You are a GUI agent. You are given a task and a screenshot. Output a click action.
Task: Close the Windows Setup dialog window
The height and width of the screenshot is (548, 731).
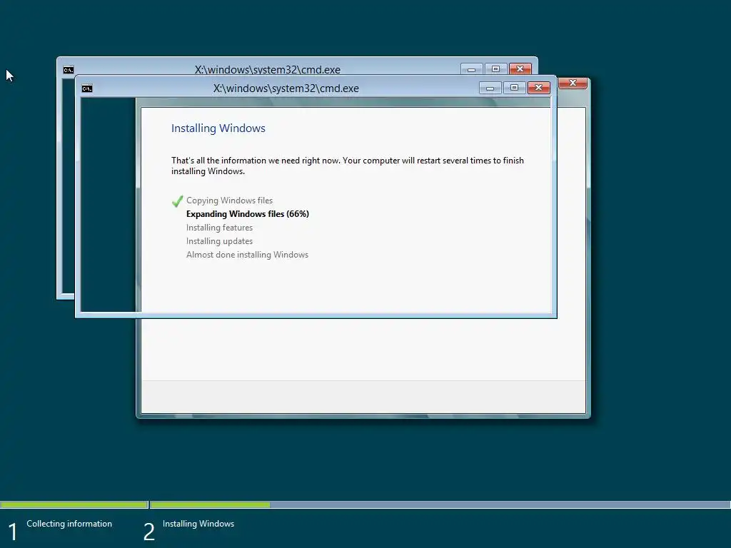(x=573, y=83)
